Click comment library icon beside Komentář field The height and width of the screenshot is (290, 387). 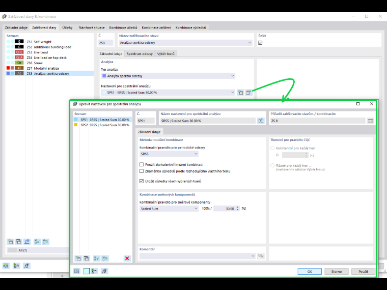[260, 256]
